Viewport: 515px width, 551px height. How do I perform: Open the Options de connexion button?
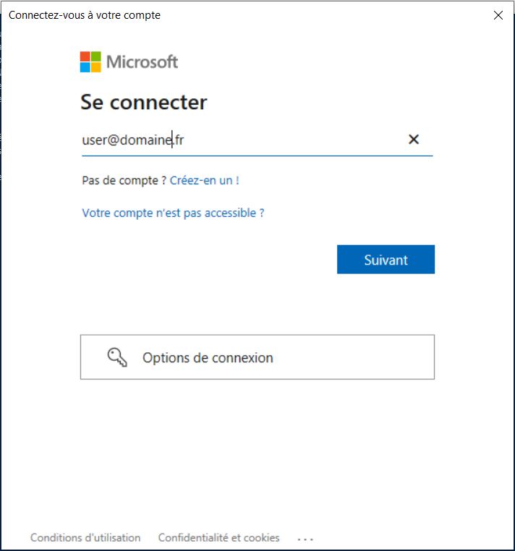point(257,357)
